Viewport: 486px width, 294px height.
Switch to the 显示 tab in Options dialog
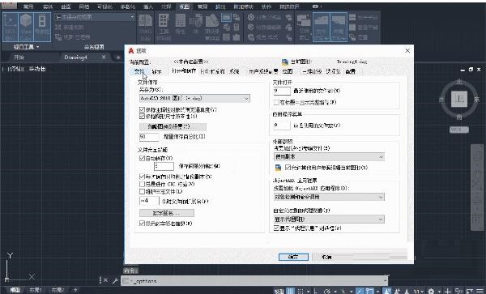[x=157, y=71]
